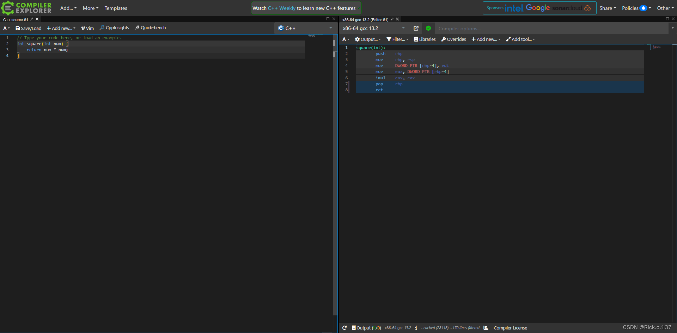Open the Compiler License link
This screenshot has height=333, width=677.
tap(510, 328)
